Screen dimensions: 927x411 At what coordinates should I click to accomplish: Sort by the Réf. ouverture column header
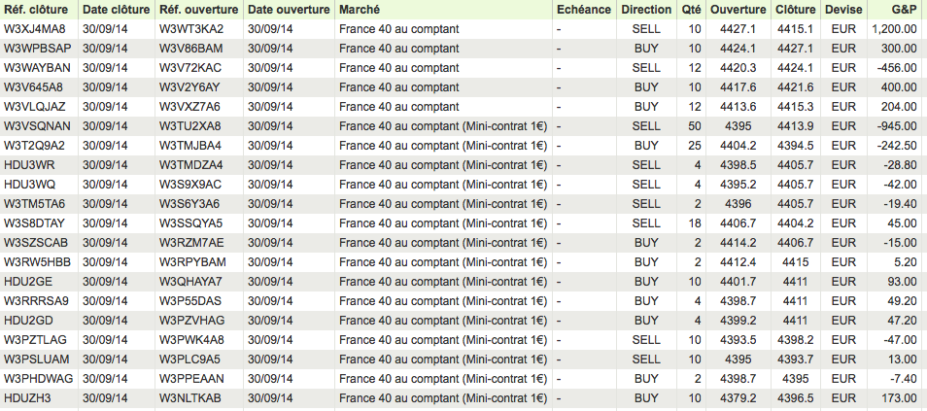coord(196,9)
